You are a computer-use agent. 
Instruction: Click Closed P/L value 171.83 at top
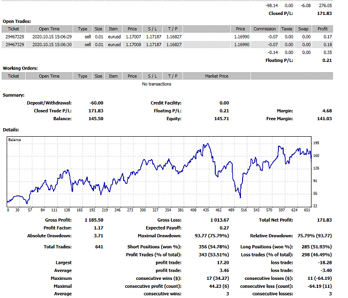pos(324,13)
